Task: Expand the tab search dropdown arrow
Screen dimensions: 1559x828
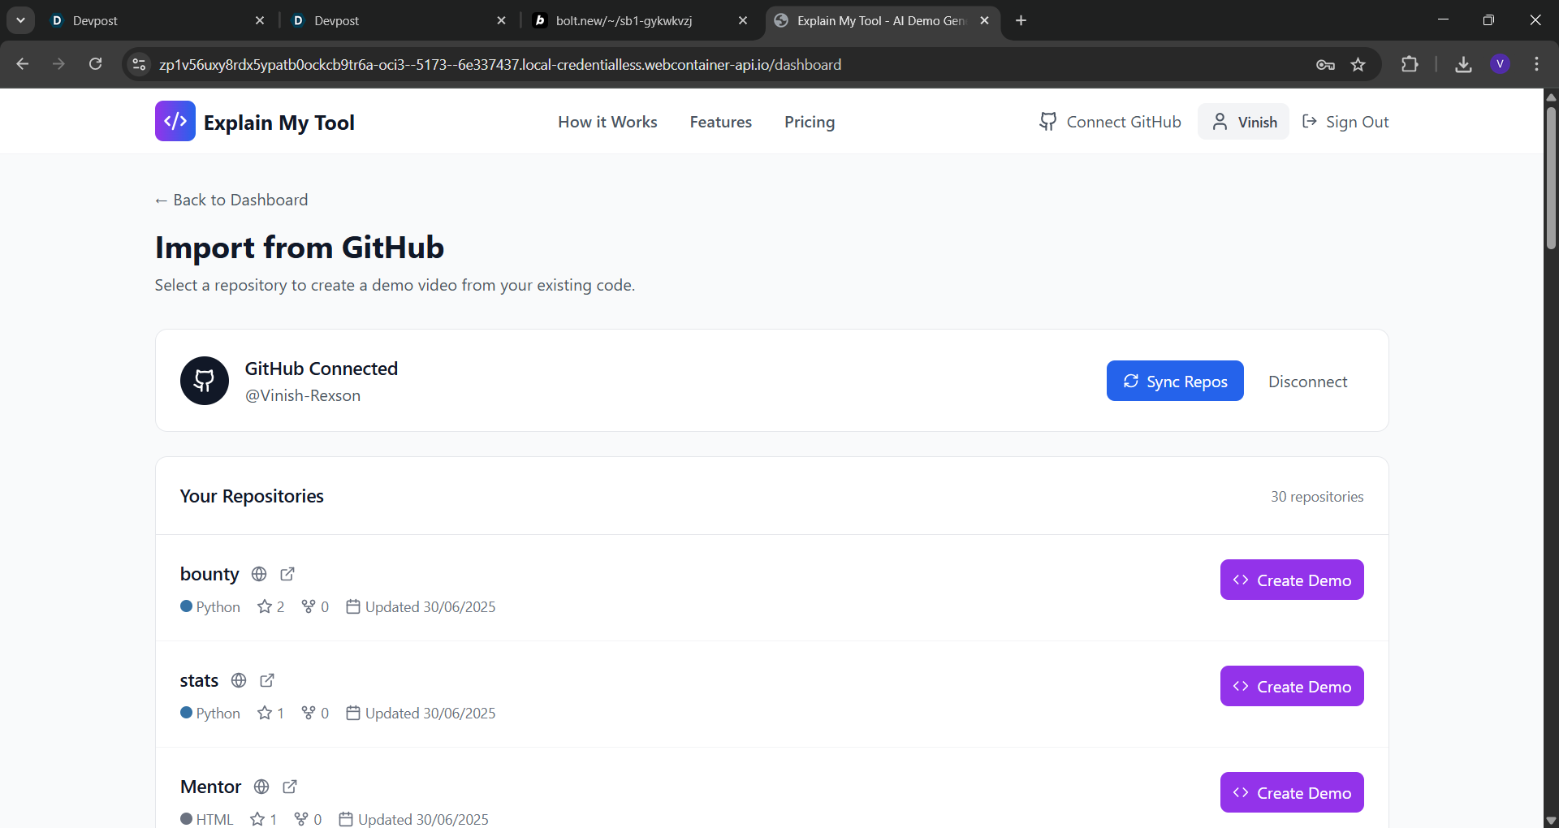Action: [20, 20]
